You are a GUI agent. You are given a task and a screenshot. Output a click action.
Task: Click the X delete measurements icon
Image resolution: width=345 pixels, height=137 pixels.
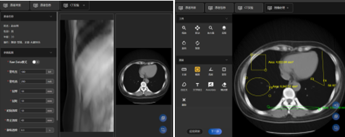click(184, 100)
